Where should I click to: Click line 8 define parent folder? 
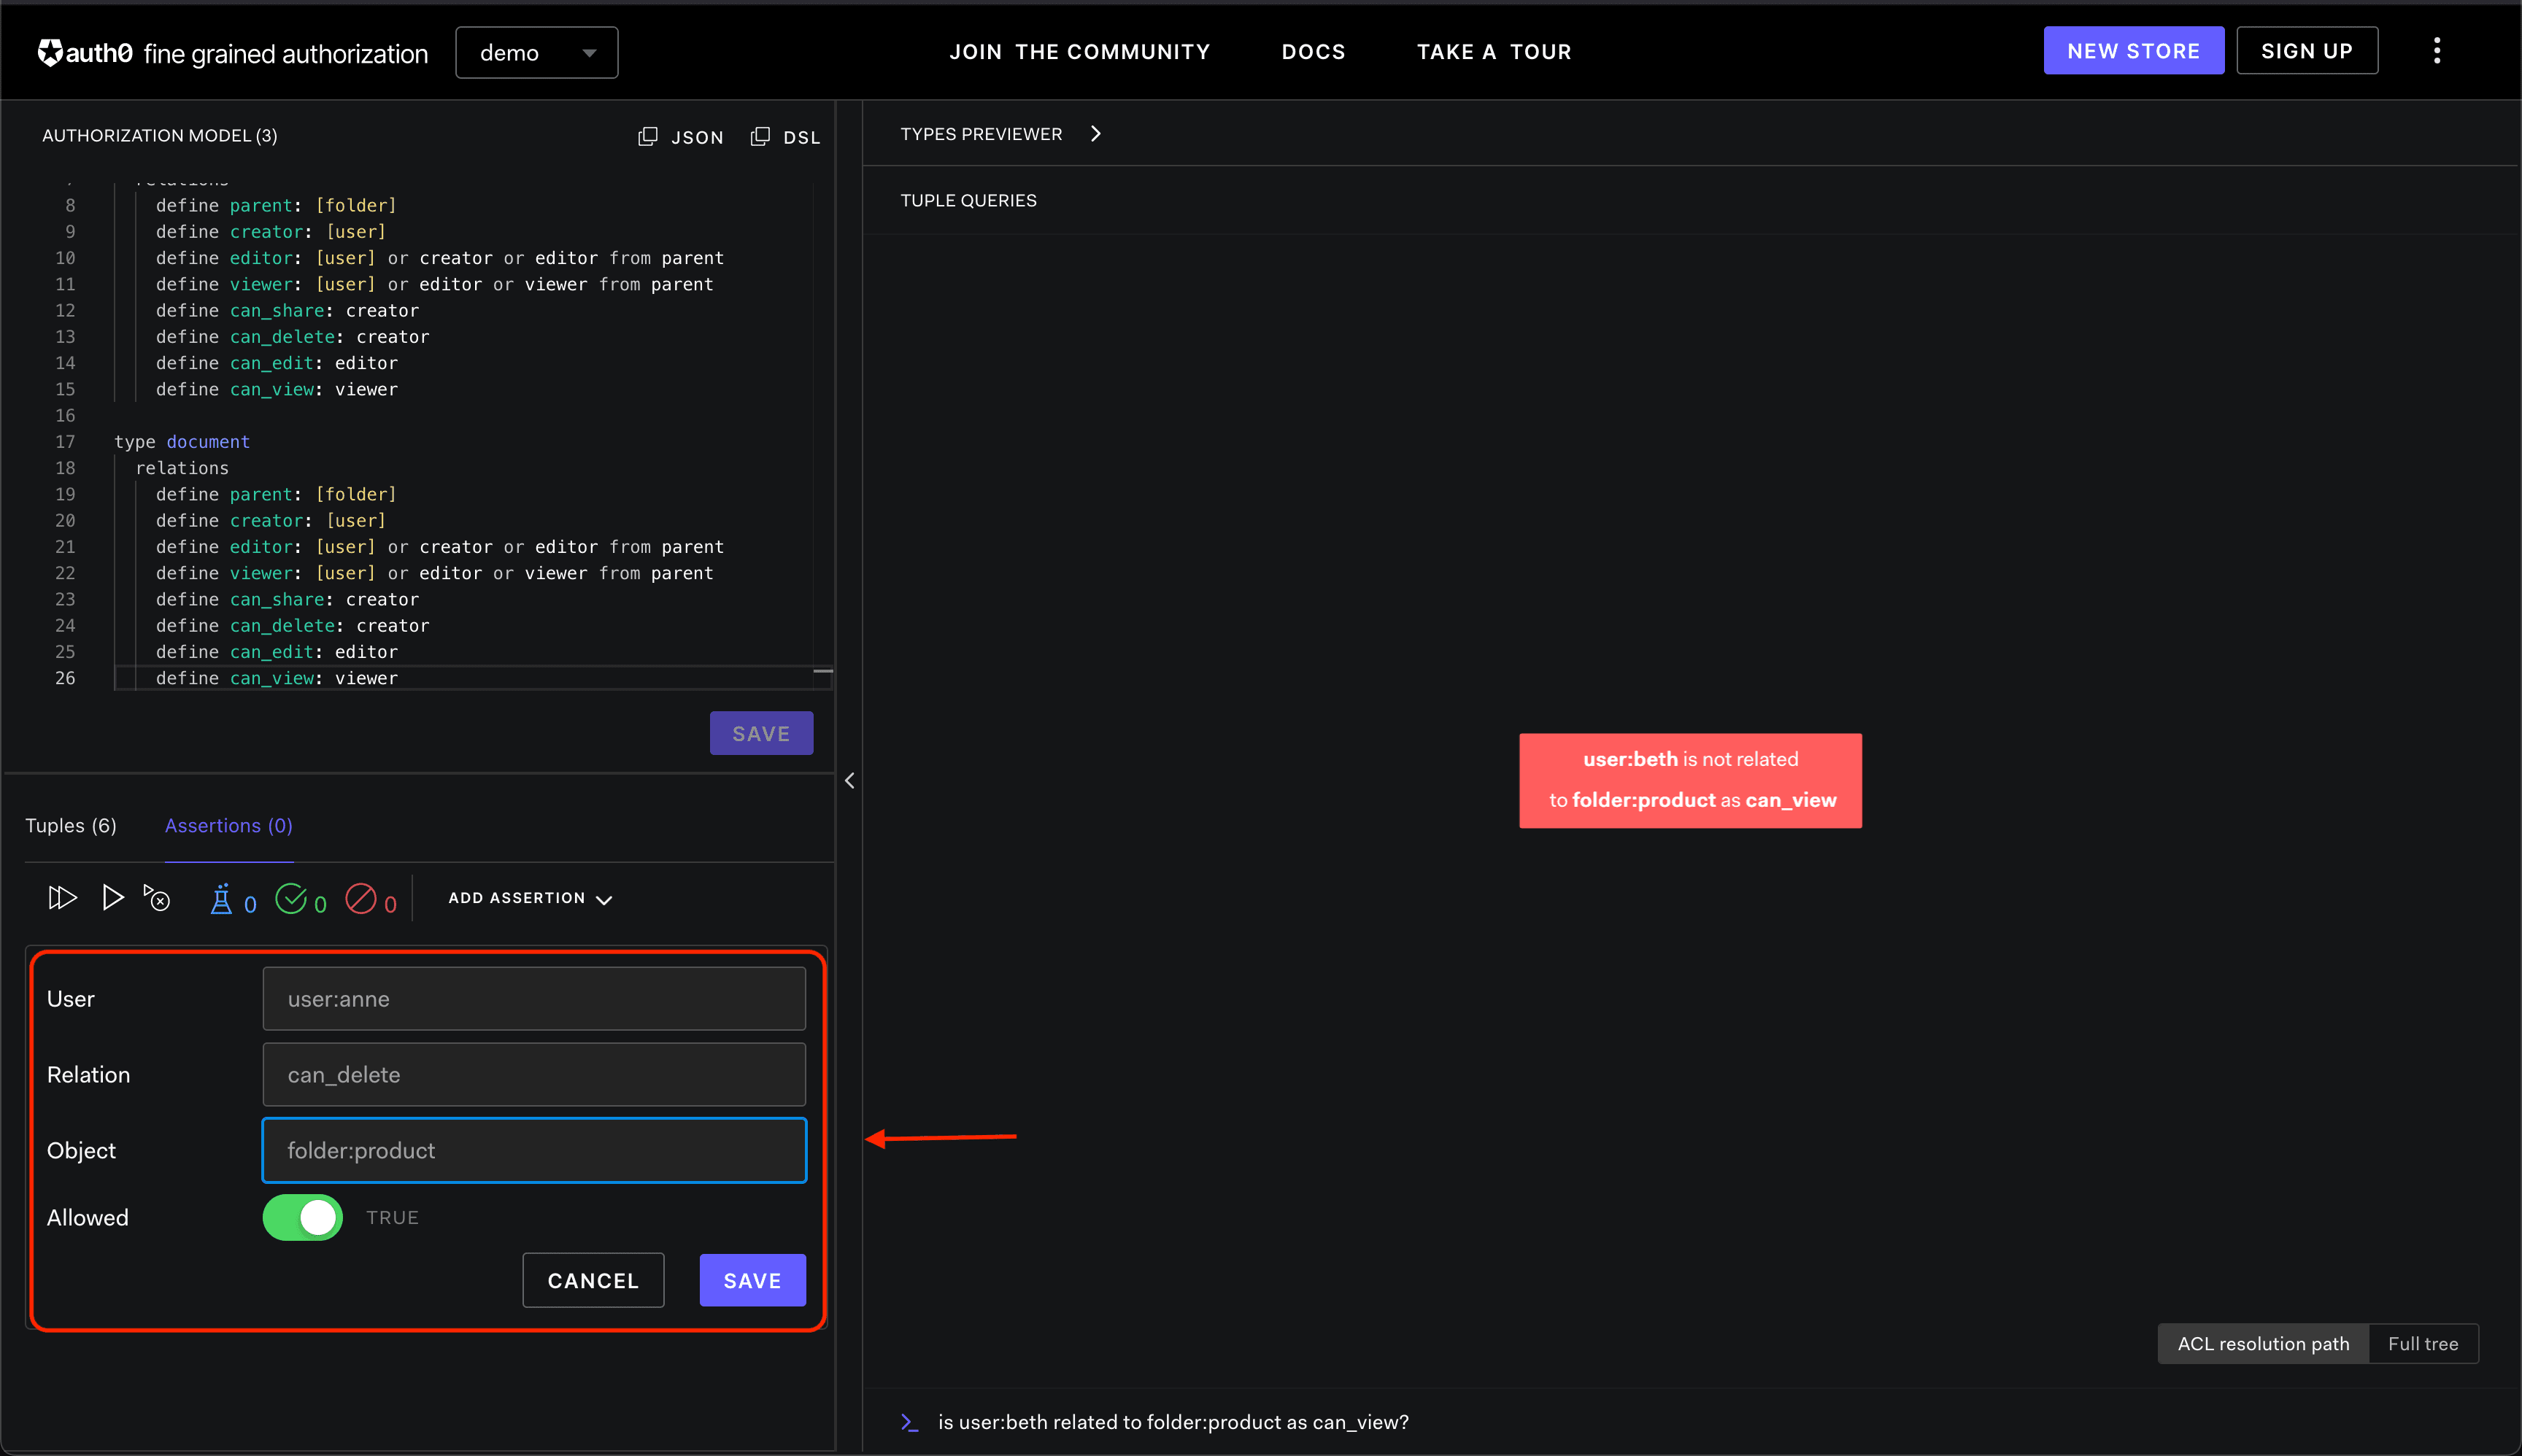[x=276, y=206]
